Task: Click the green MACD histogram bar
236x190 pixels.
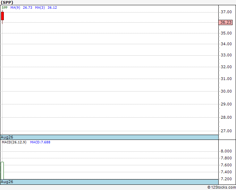Action: coord(2,171)
